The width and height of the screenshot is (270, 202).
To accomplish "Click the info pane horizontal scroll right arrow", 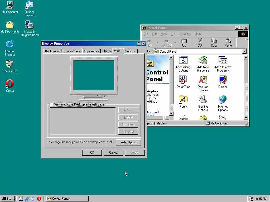I will (x=167, y=118).
